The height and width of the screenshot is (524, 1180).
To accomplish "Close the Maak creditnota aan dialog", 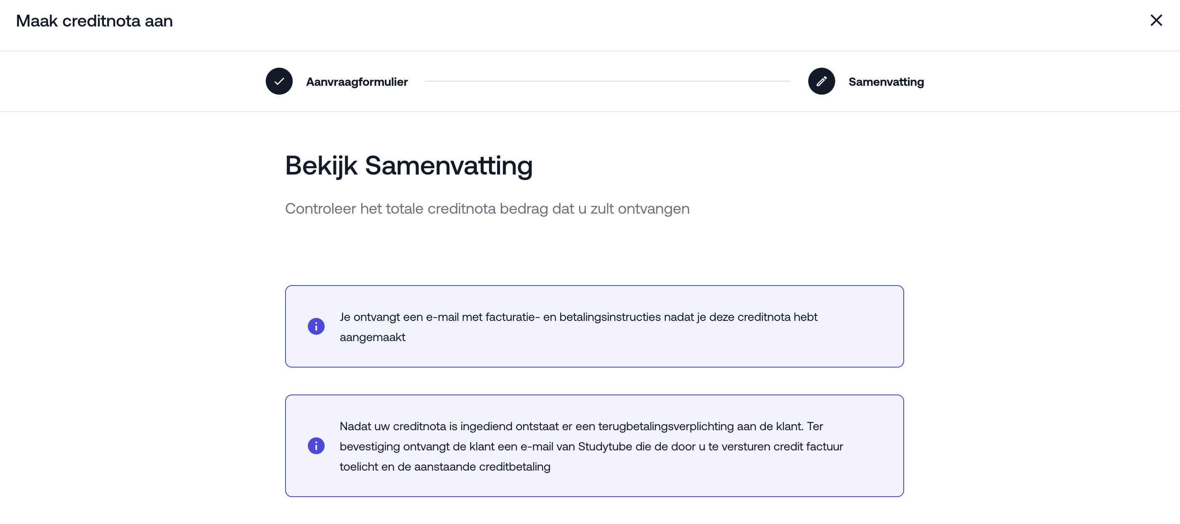I will click(x=1156, y=20).
